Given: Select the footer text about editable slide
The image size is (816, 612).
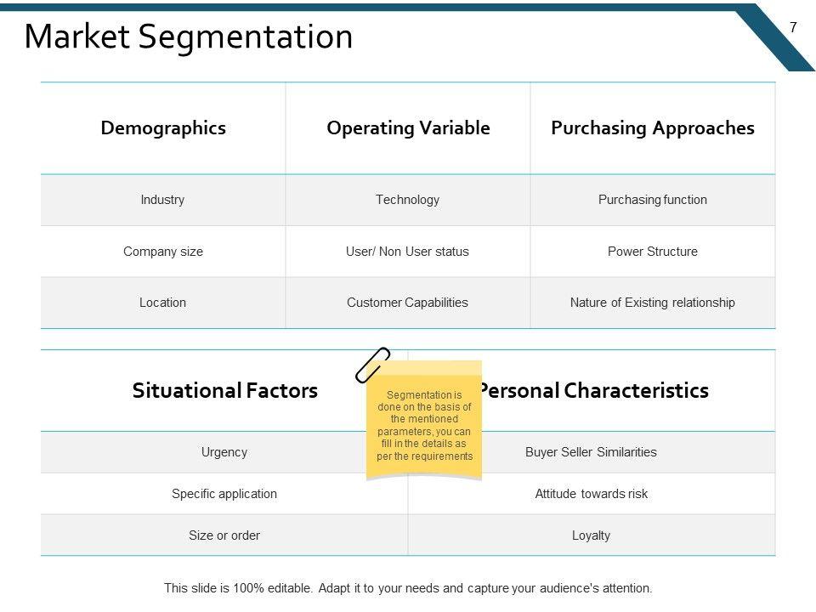Looking at the screenshot, I should (408, 587).
